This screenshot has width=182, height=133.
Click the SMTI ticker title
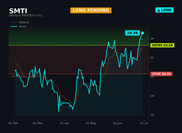tap(18, 11)
